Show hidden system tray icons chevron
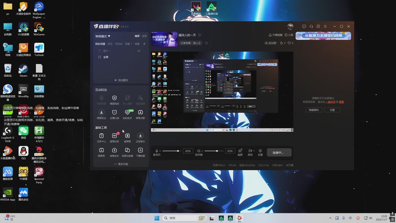Screen dimensions: 396x223 330,218
